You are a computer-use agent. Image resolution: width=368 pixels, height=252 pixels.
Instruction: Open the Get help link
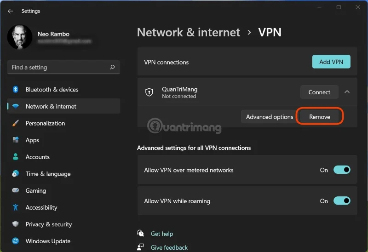click(162, 234)
